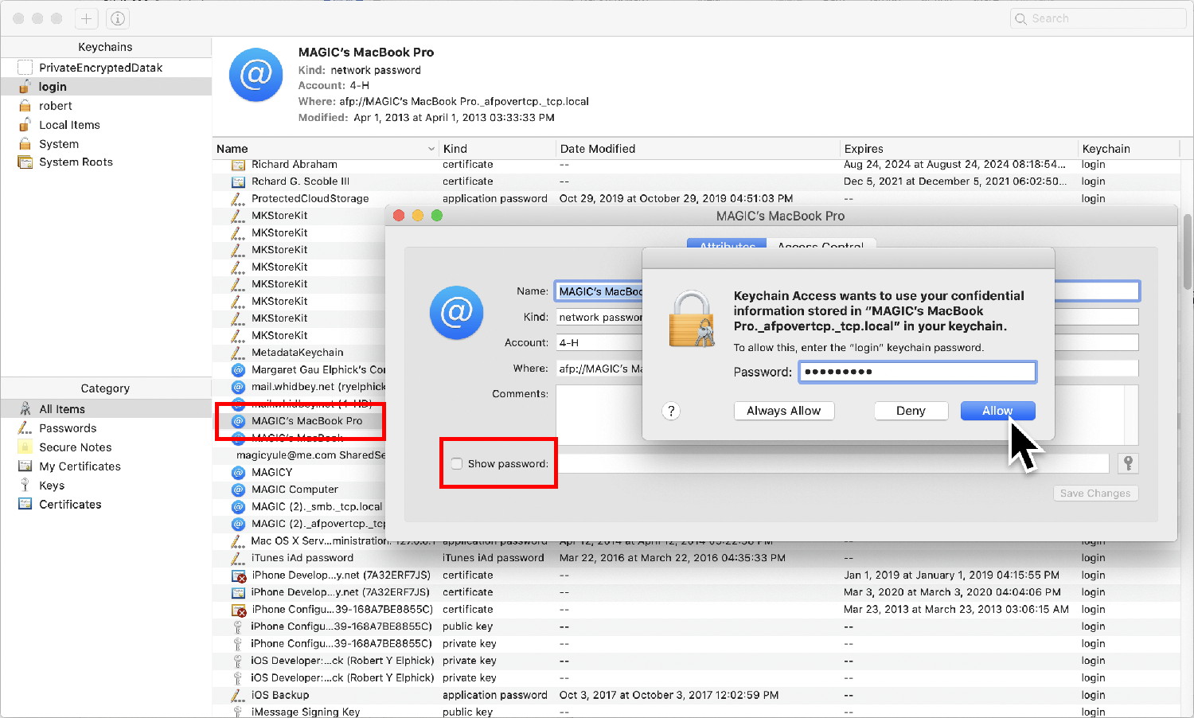Click the add keychain item plus button
This screenshot has width=1194, height=718.
(x=86, y=18)
